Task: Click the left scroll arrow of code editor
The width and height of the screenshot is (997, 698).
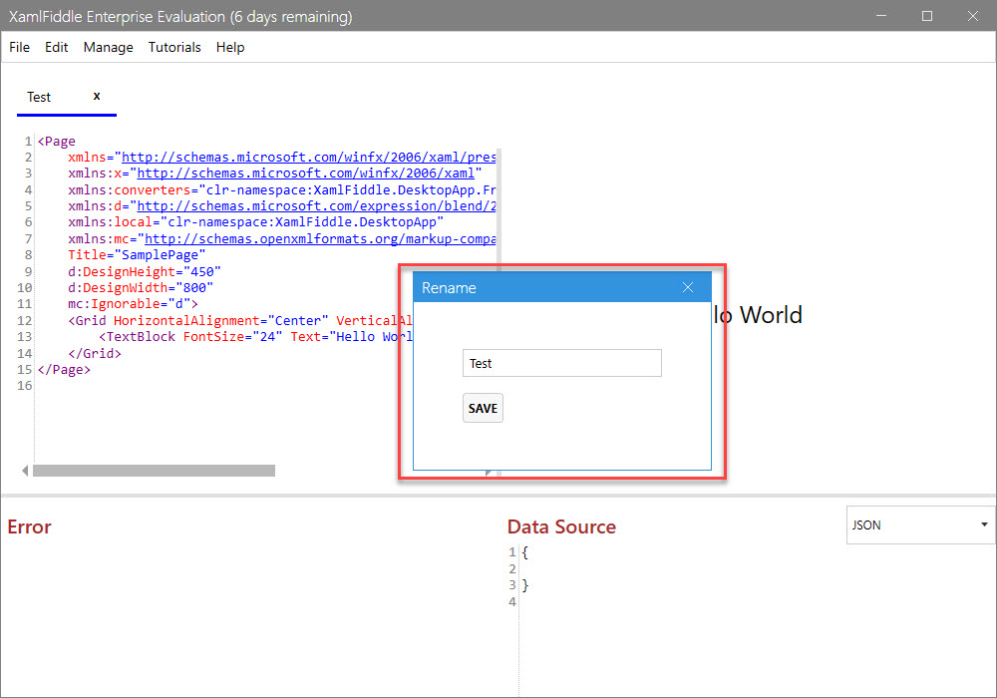Action: click(x=25, y=471)
